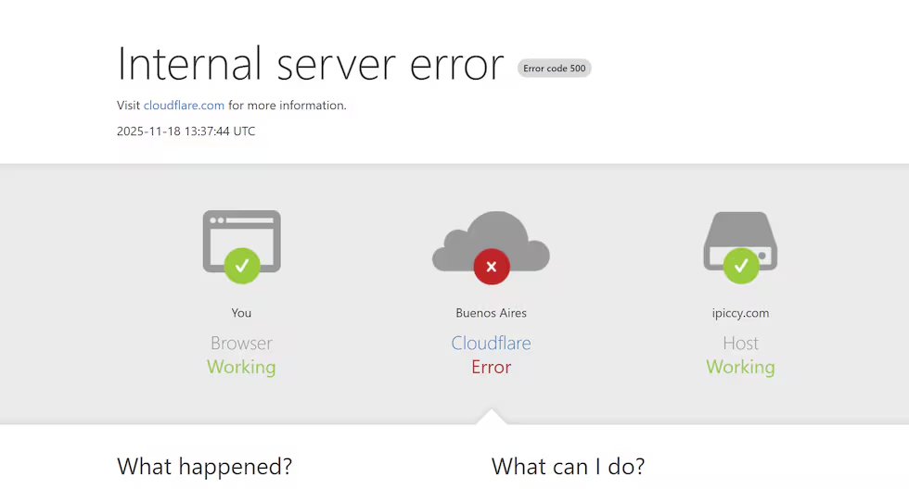Click the "What happened?" heading
This screenshot has width=909, height=489.
pos(204,466)
